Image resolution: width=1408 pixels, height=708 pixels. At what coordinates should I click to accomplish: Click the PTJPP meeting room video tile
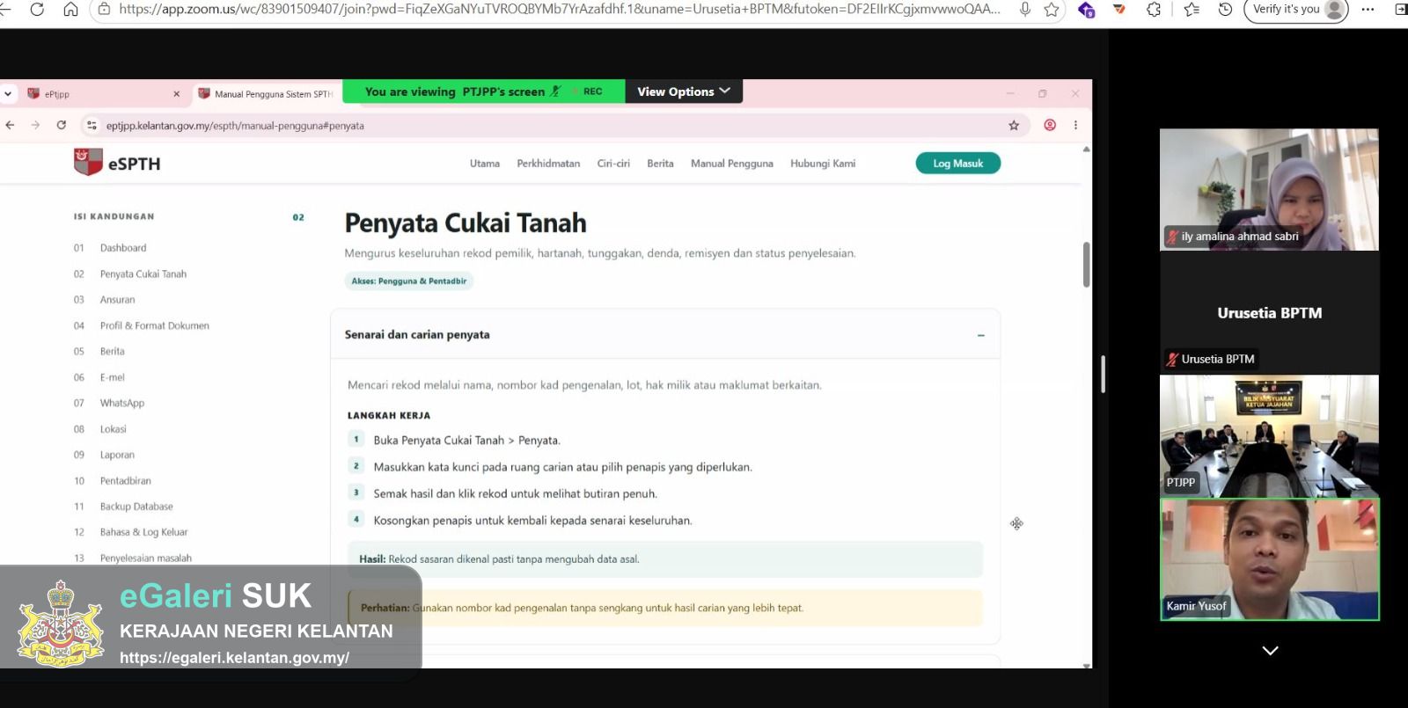tap(1269, 436)
